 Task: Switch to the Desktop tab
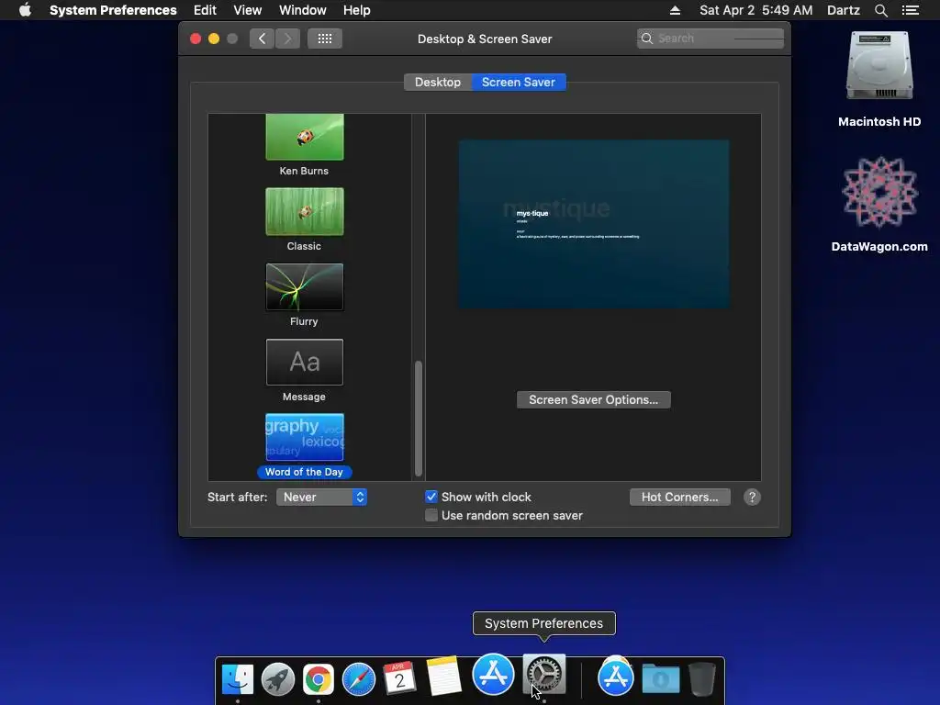pyautogui.click(x=438, y=82)
